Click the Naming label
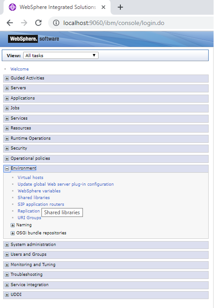214x308 pixels. coord(24,225)
